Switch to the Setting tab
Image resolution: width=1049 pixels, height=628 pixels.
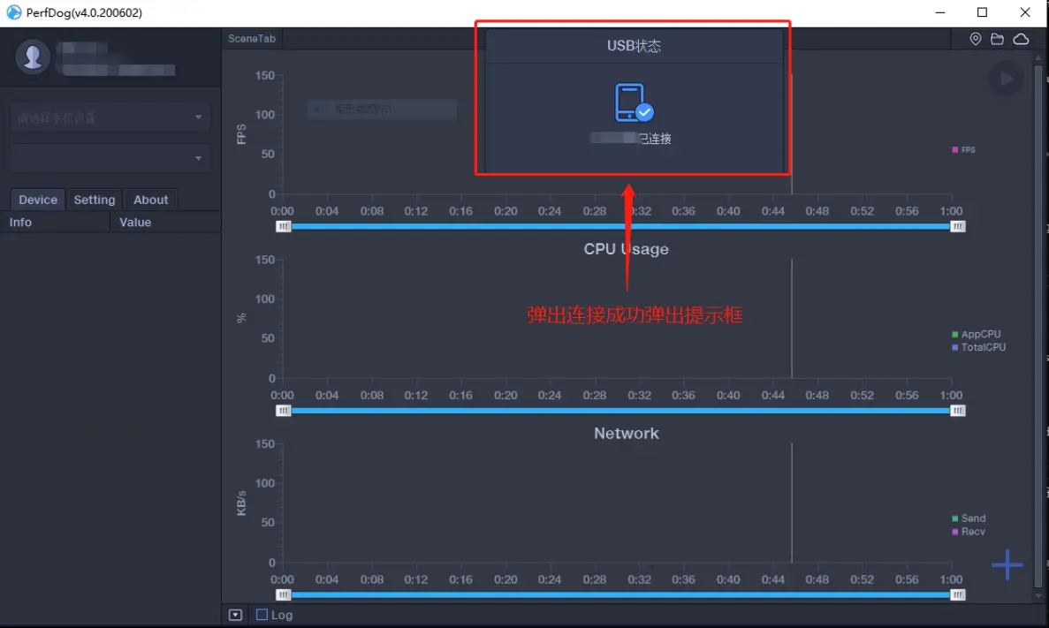pos(95,200)
